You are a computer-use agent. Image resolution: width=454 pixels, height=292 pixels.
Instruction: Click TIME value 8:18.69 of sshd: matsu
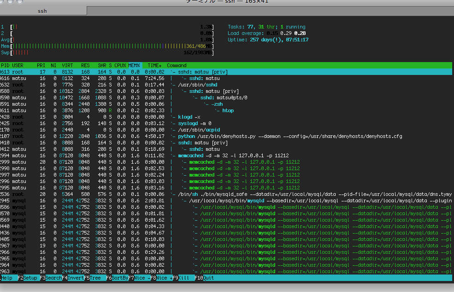click(x=154, y=149)
